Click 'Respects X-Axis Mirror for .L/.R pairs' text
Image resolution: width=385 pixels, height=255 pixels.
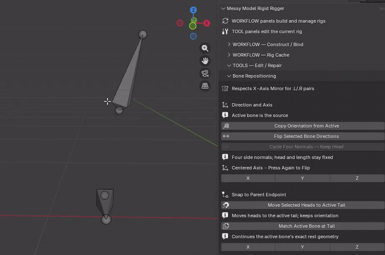(273, 88)
